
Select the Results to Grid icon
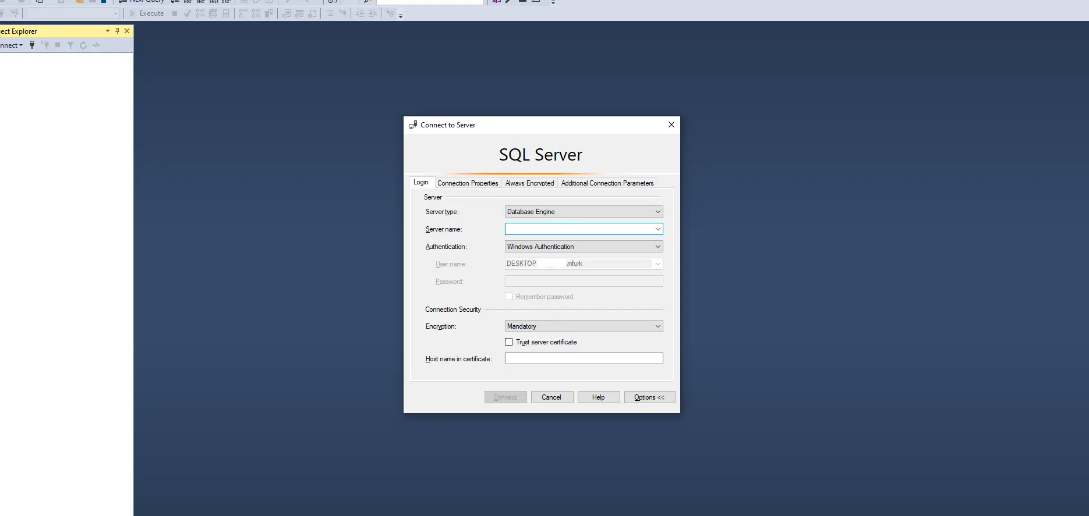(x=299, y=13)
